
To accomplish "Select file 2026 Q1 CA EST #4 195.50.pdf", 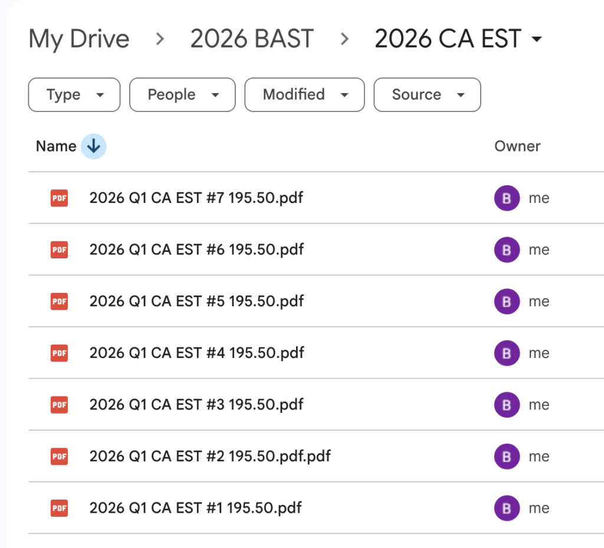I will pyautogui.click(x=196, y=353).
